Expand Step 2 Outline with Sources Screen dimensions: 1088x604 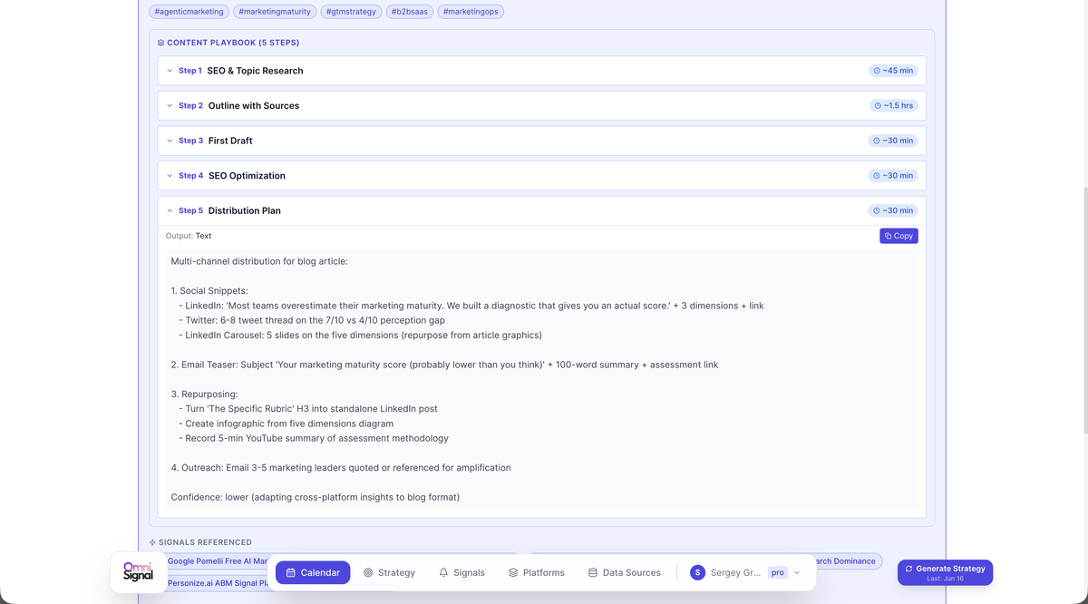click(541, 105)
